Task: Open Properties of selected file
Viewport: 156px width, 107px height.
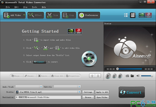Action: pos(73,76)
